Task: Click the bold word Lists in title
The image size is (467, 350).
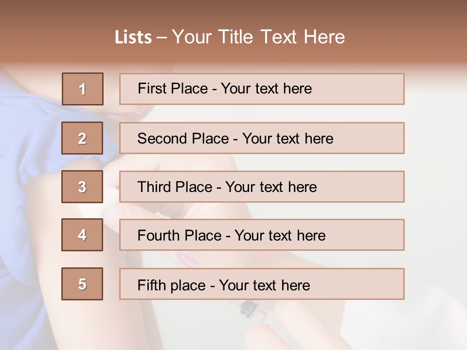Action: pos(133,37)
